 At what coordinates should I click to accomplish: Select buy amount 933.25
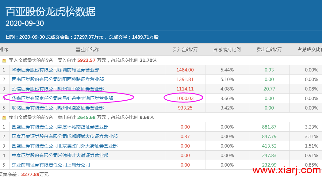185,108
